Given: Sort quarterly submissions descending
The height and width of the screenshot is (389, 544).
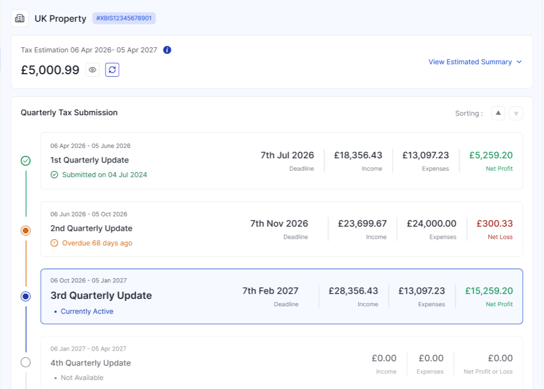Looking at the screenshot, I should click(516, 113).
